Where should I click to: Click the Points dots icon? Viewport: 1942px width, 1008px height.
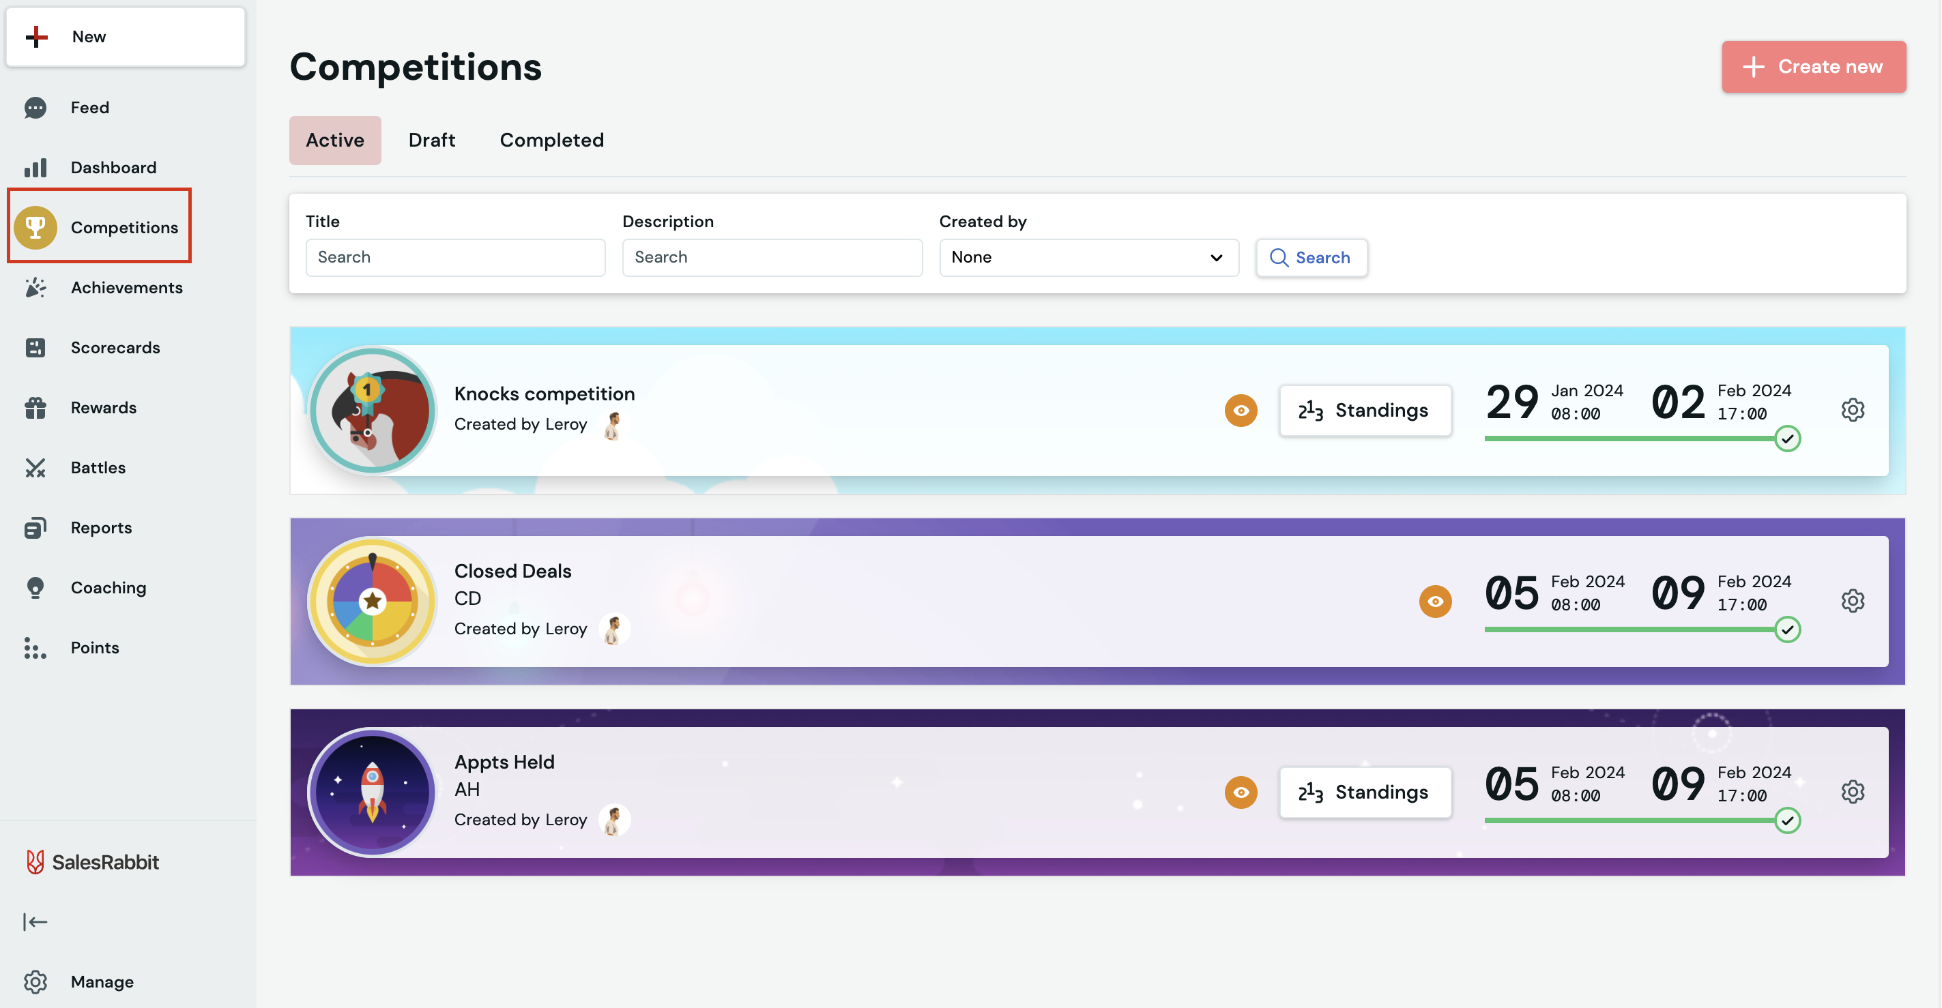[x=35, y=648]
